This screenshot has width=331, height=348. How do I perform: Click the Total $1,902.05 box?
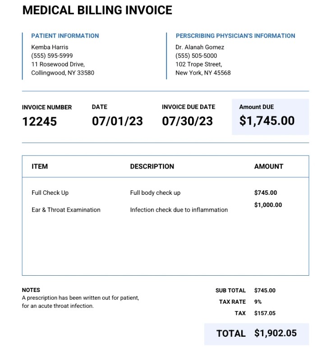(256, 334)
